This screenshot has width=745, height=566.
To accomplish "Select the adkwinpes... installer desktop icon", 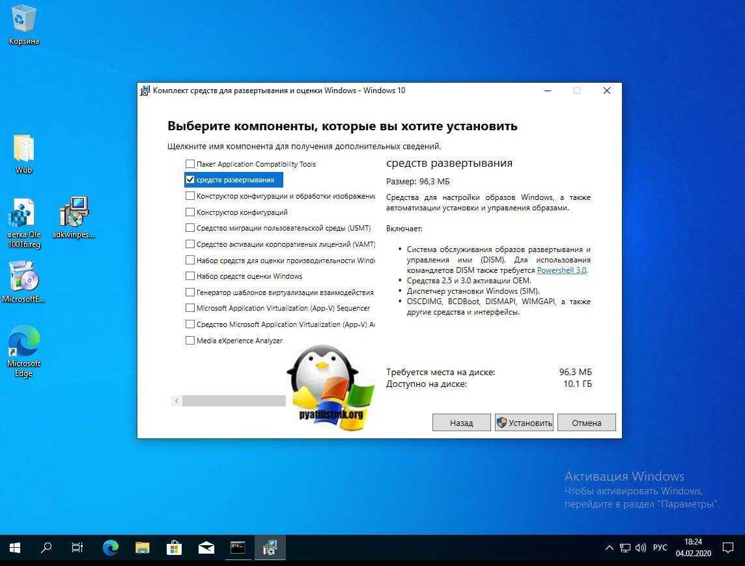I will tap(74, 218).
